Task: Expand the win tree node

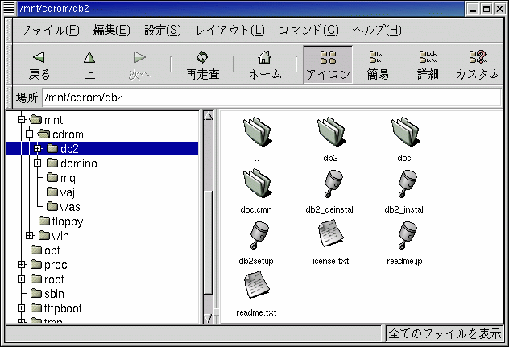Action: pos(30,236)
